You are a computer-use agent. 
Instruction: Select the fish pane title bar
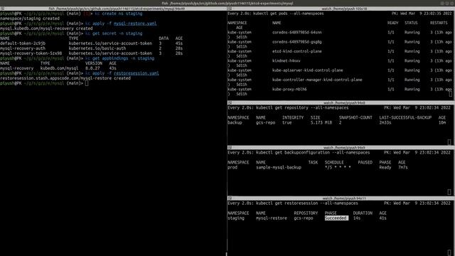click(x=113, y=9)
